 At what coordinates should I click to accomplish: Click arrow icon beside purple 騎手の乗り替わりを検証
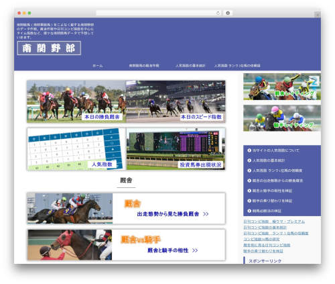[249, 201]
